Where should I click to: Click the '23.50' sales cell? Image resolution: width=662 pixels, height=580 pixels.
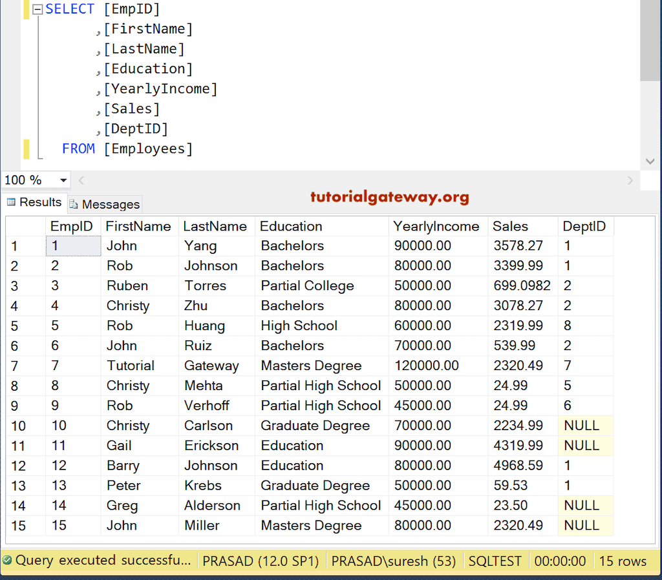(523, 506)
